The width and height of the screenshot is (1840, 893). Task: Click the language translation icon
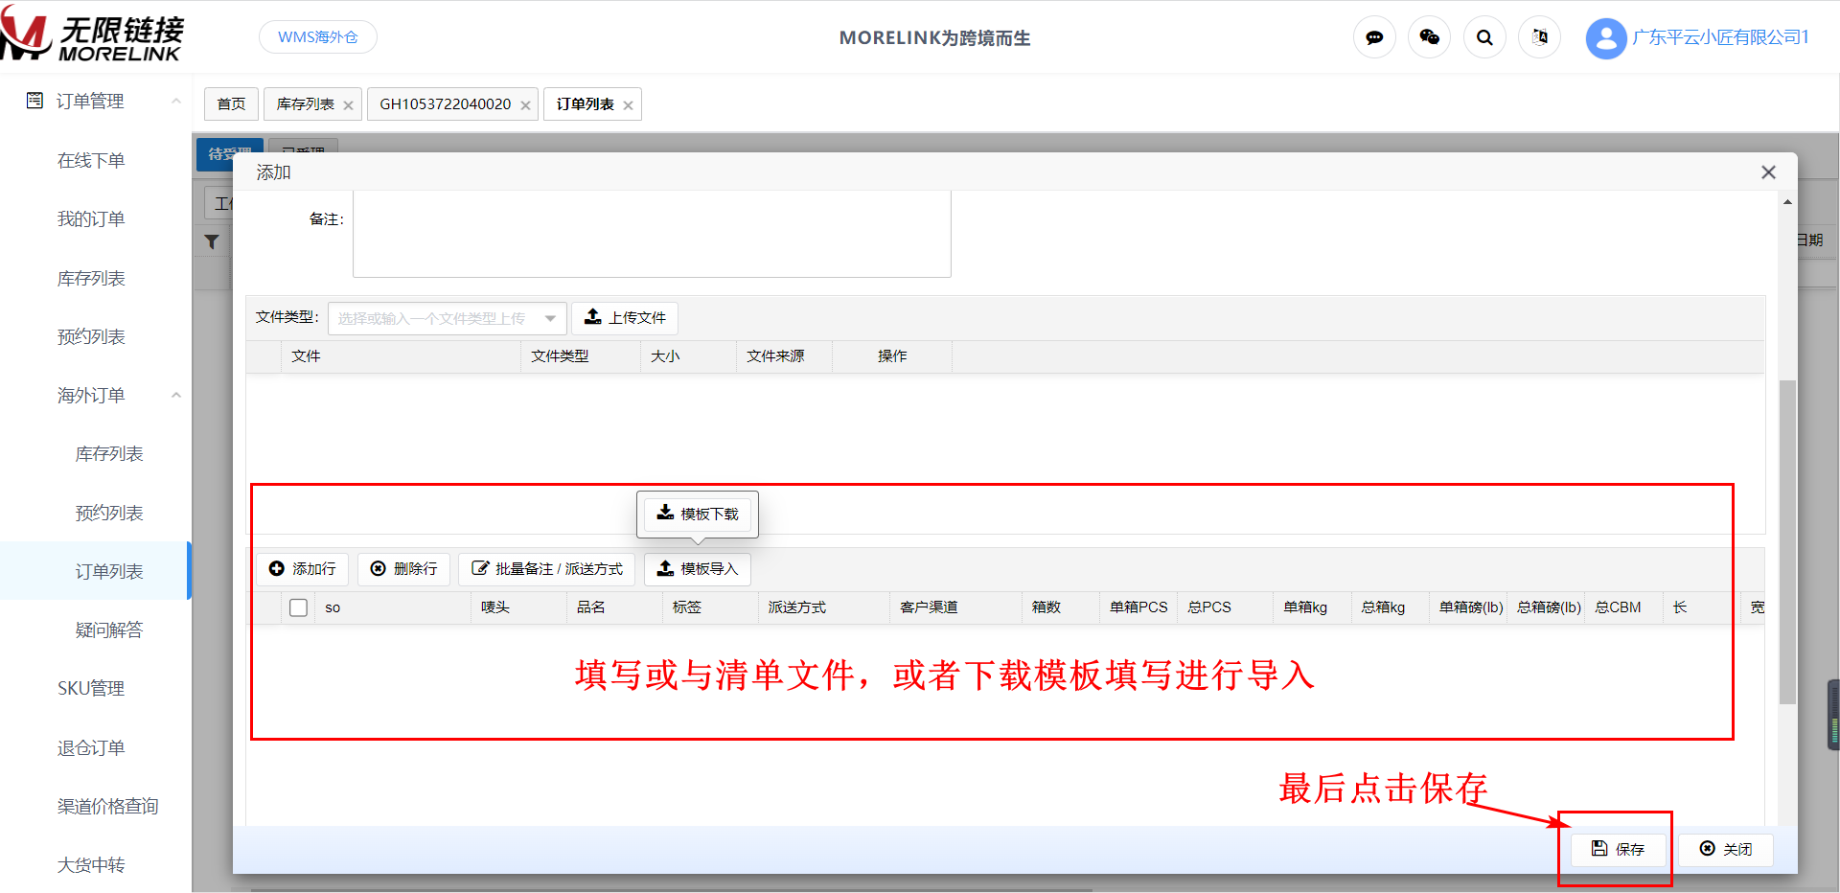pos(1539,37)
